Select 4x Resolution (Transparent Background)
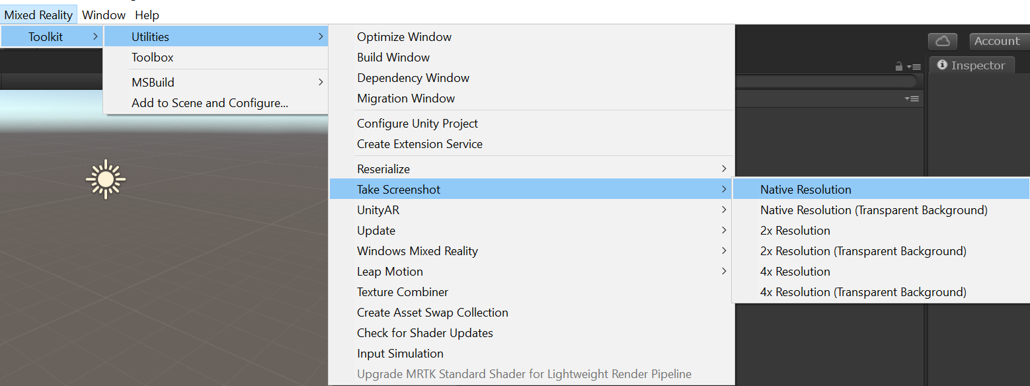The width and height of the screenshot is (1030, 386). click(x=863, y=292)
